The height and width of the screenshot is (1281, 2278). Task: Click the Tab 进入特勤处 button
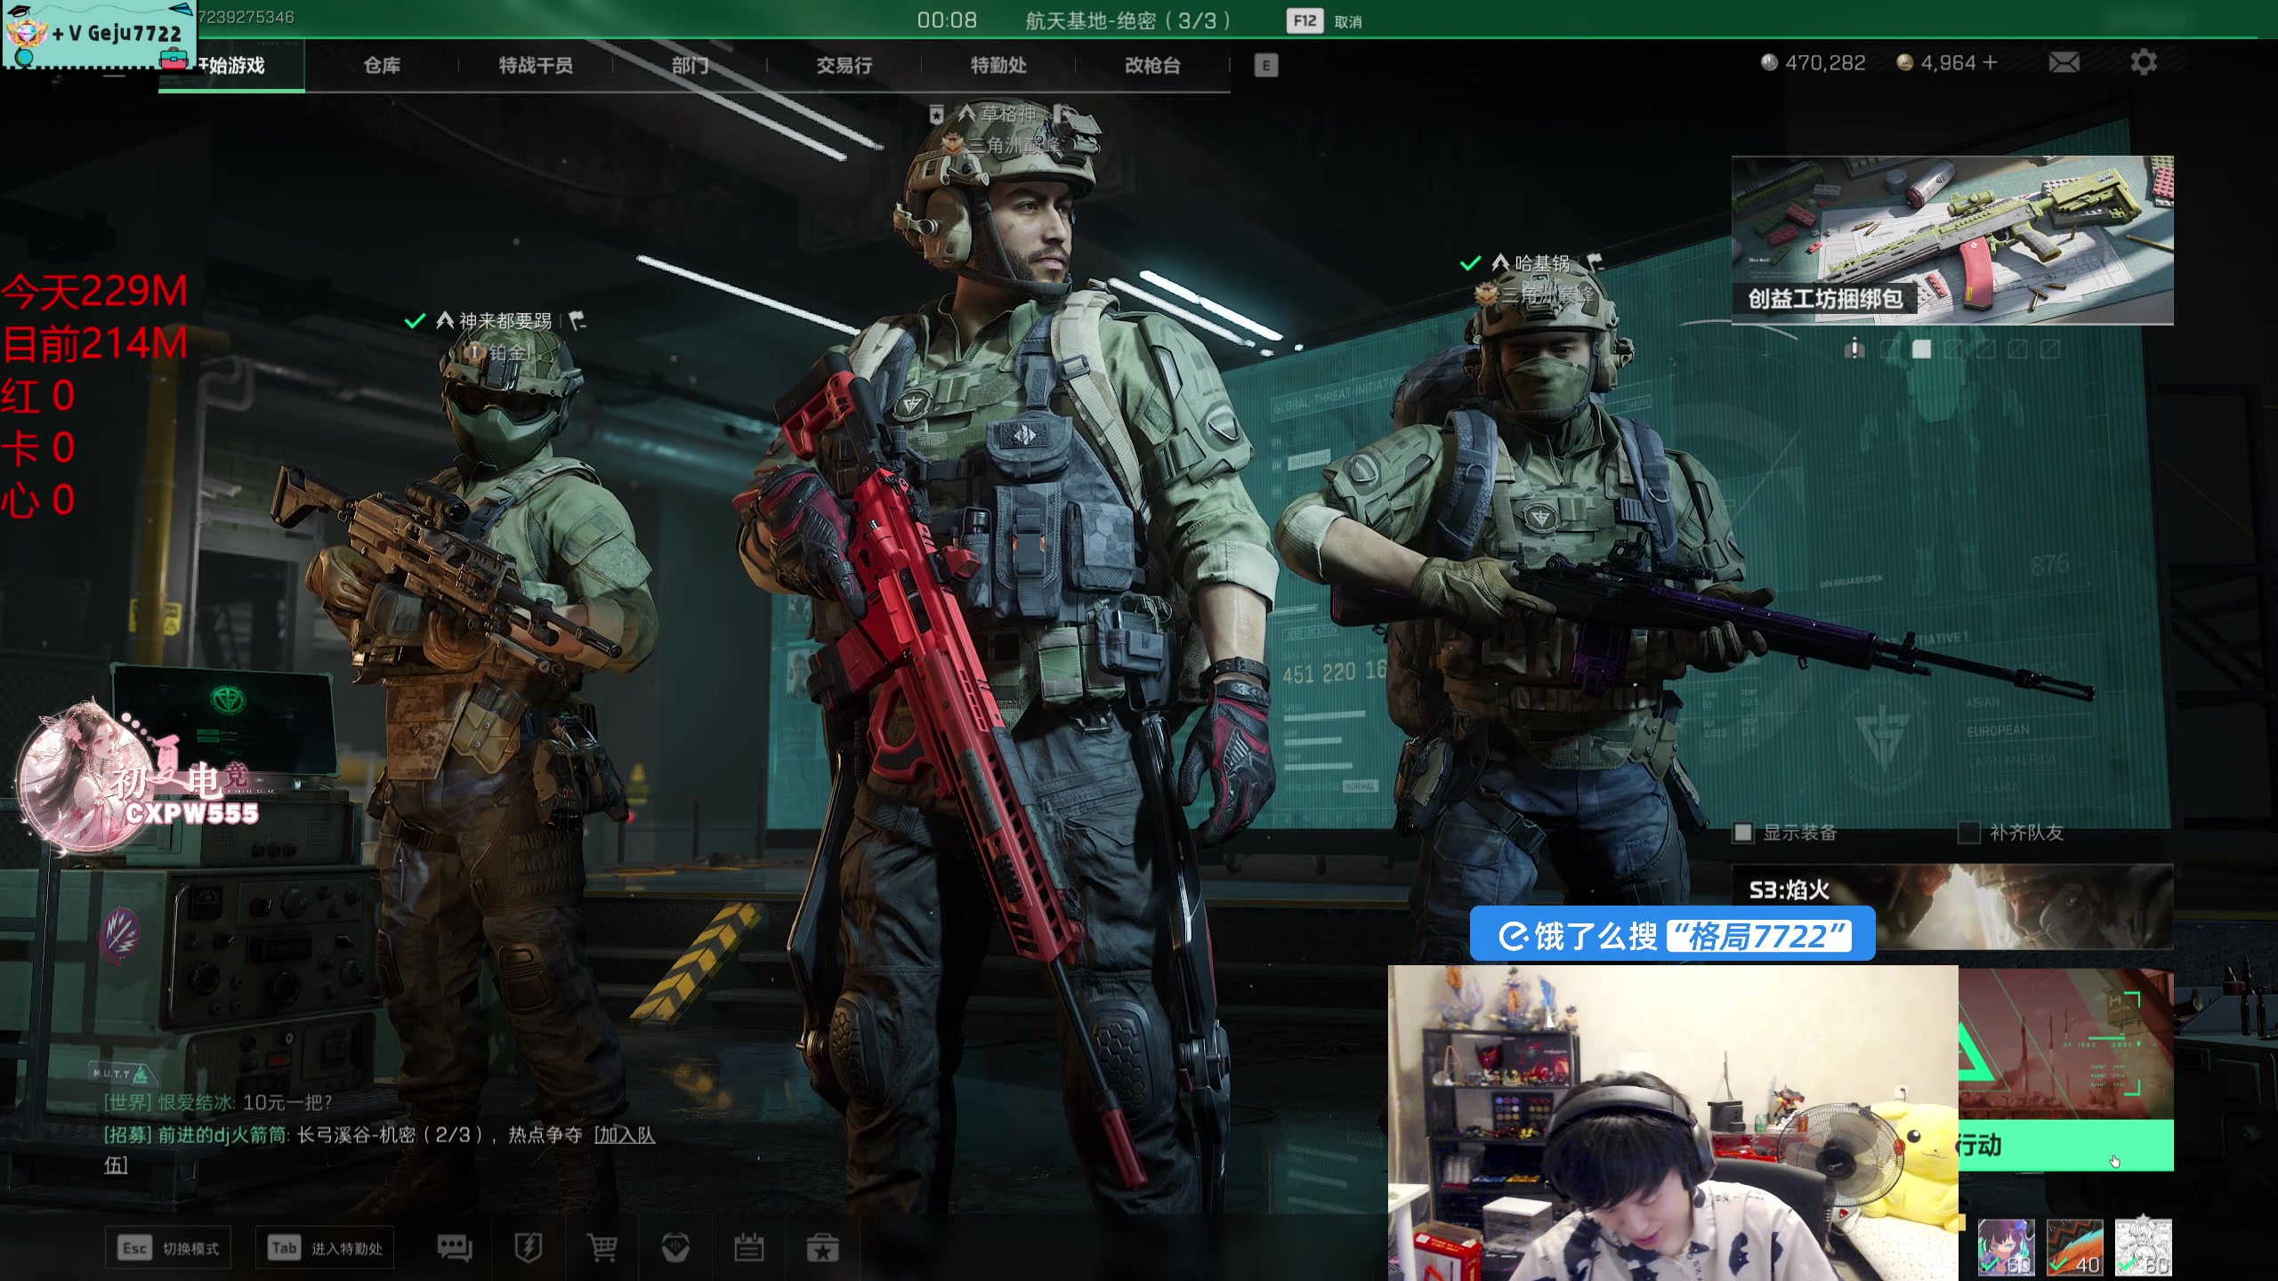[325, 1248]
